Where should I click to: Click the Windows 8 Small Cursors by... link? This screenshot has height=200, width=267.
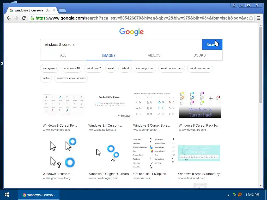pyautogui.click(x=200, y=174)
